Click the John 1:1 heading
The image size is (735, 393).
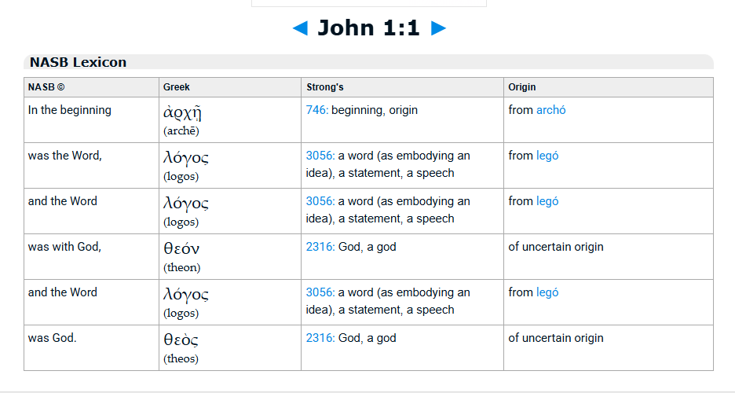(368, 28)
